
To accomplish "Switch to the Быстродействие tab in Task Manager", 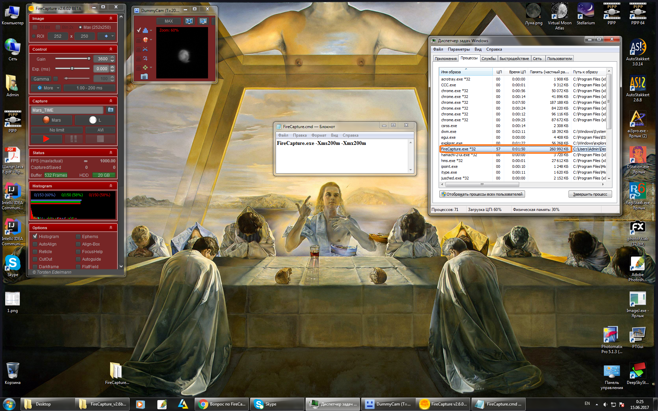I will pyautogui.click(x=514, y=59).
